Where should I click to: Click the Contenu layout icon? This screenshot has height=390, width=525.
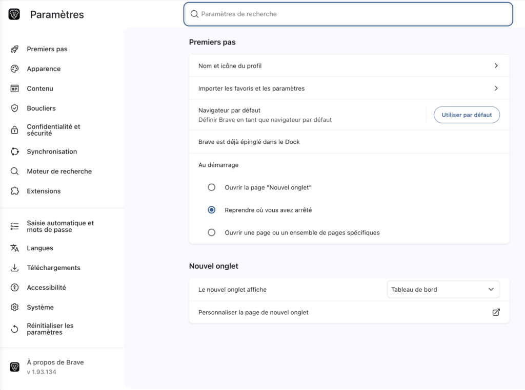pyautogui.click(x=15, y=89)
